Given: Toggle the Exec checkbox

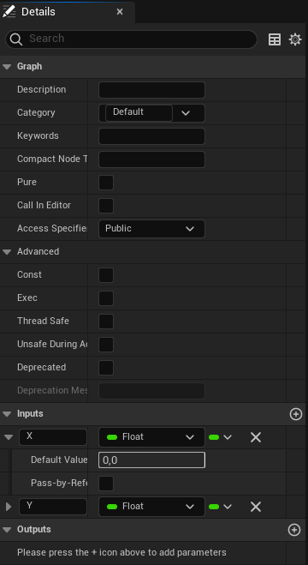Looking at the screenshot, I should [106, 298].
